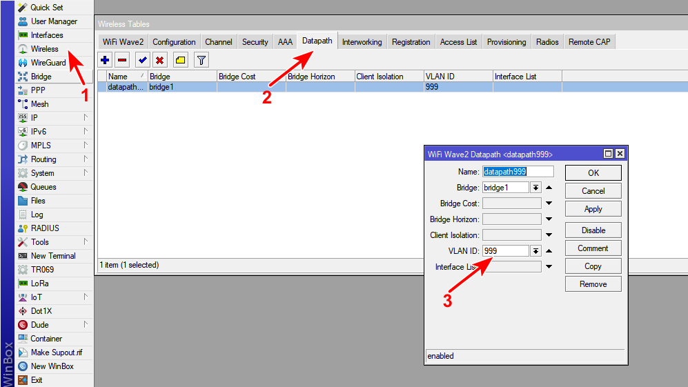
Task: Click the VLAN ID field showing 999
Action: click(506, 251)
